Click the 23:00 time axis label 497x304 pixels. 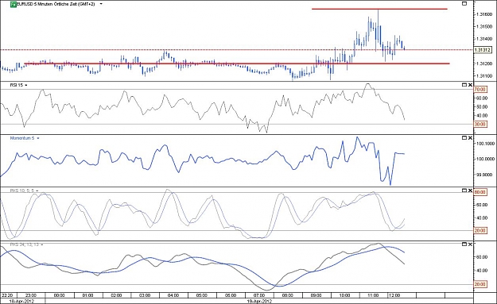pos(31,295)
